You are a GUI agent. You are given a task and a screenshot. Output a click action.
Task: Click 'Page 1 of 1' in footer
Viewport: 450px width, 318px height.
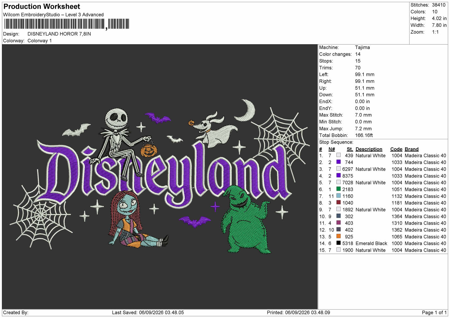click(x=434, y=312)
